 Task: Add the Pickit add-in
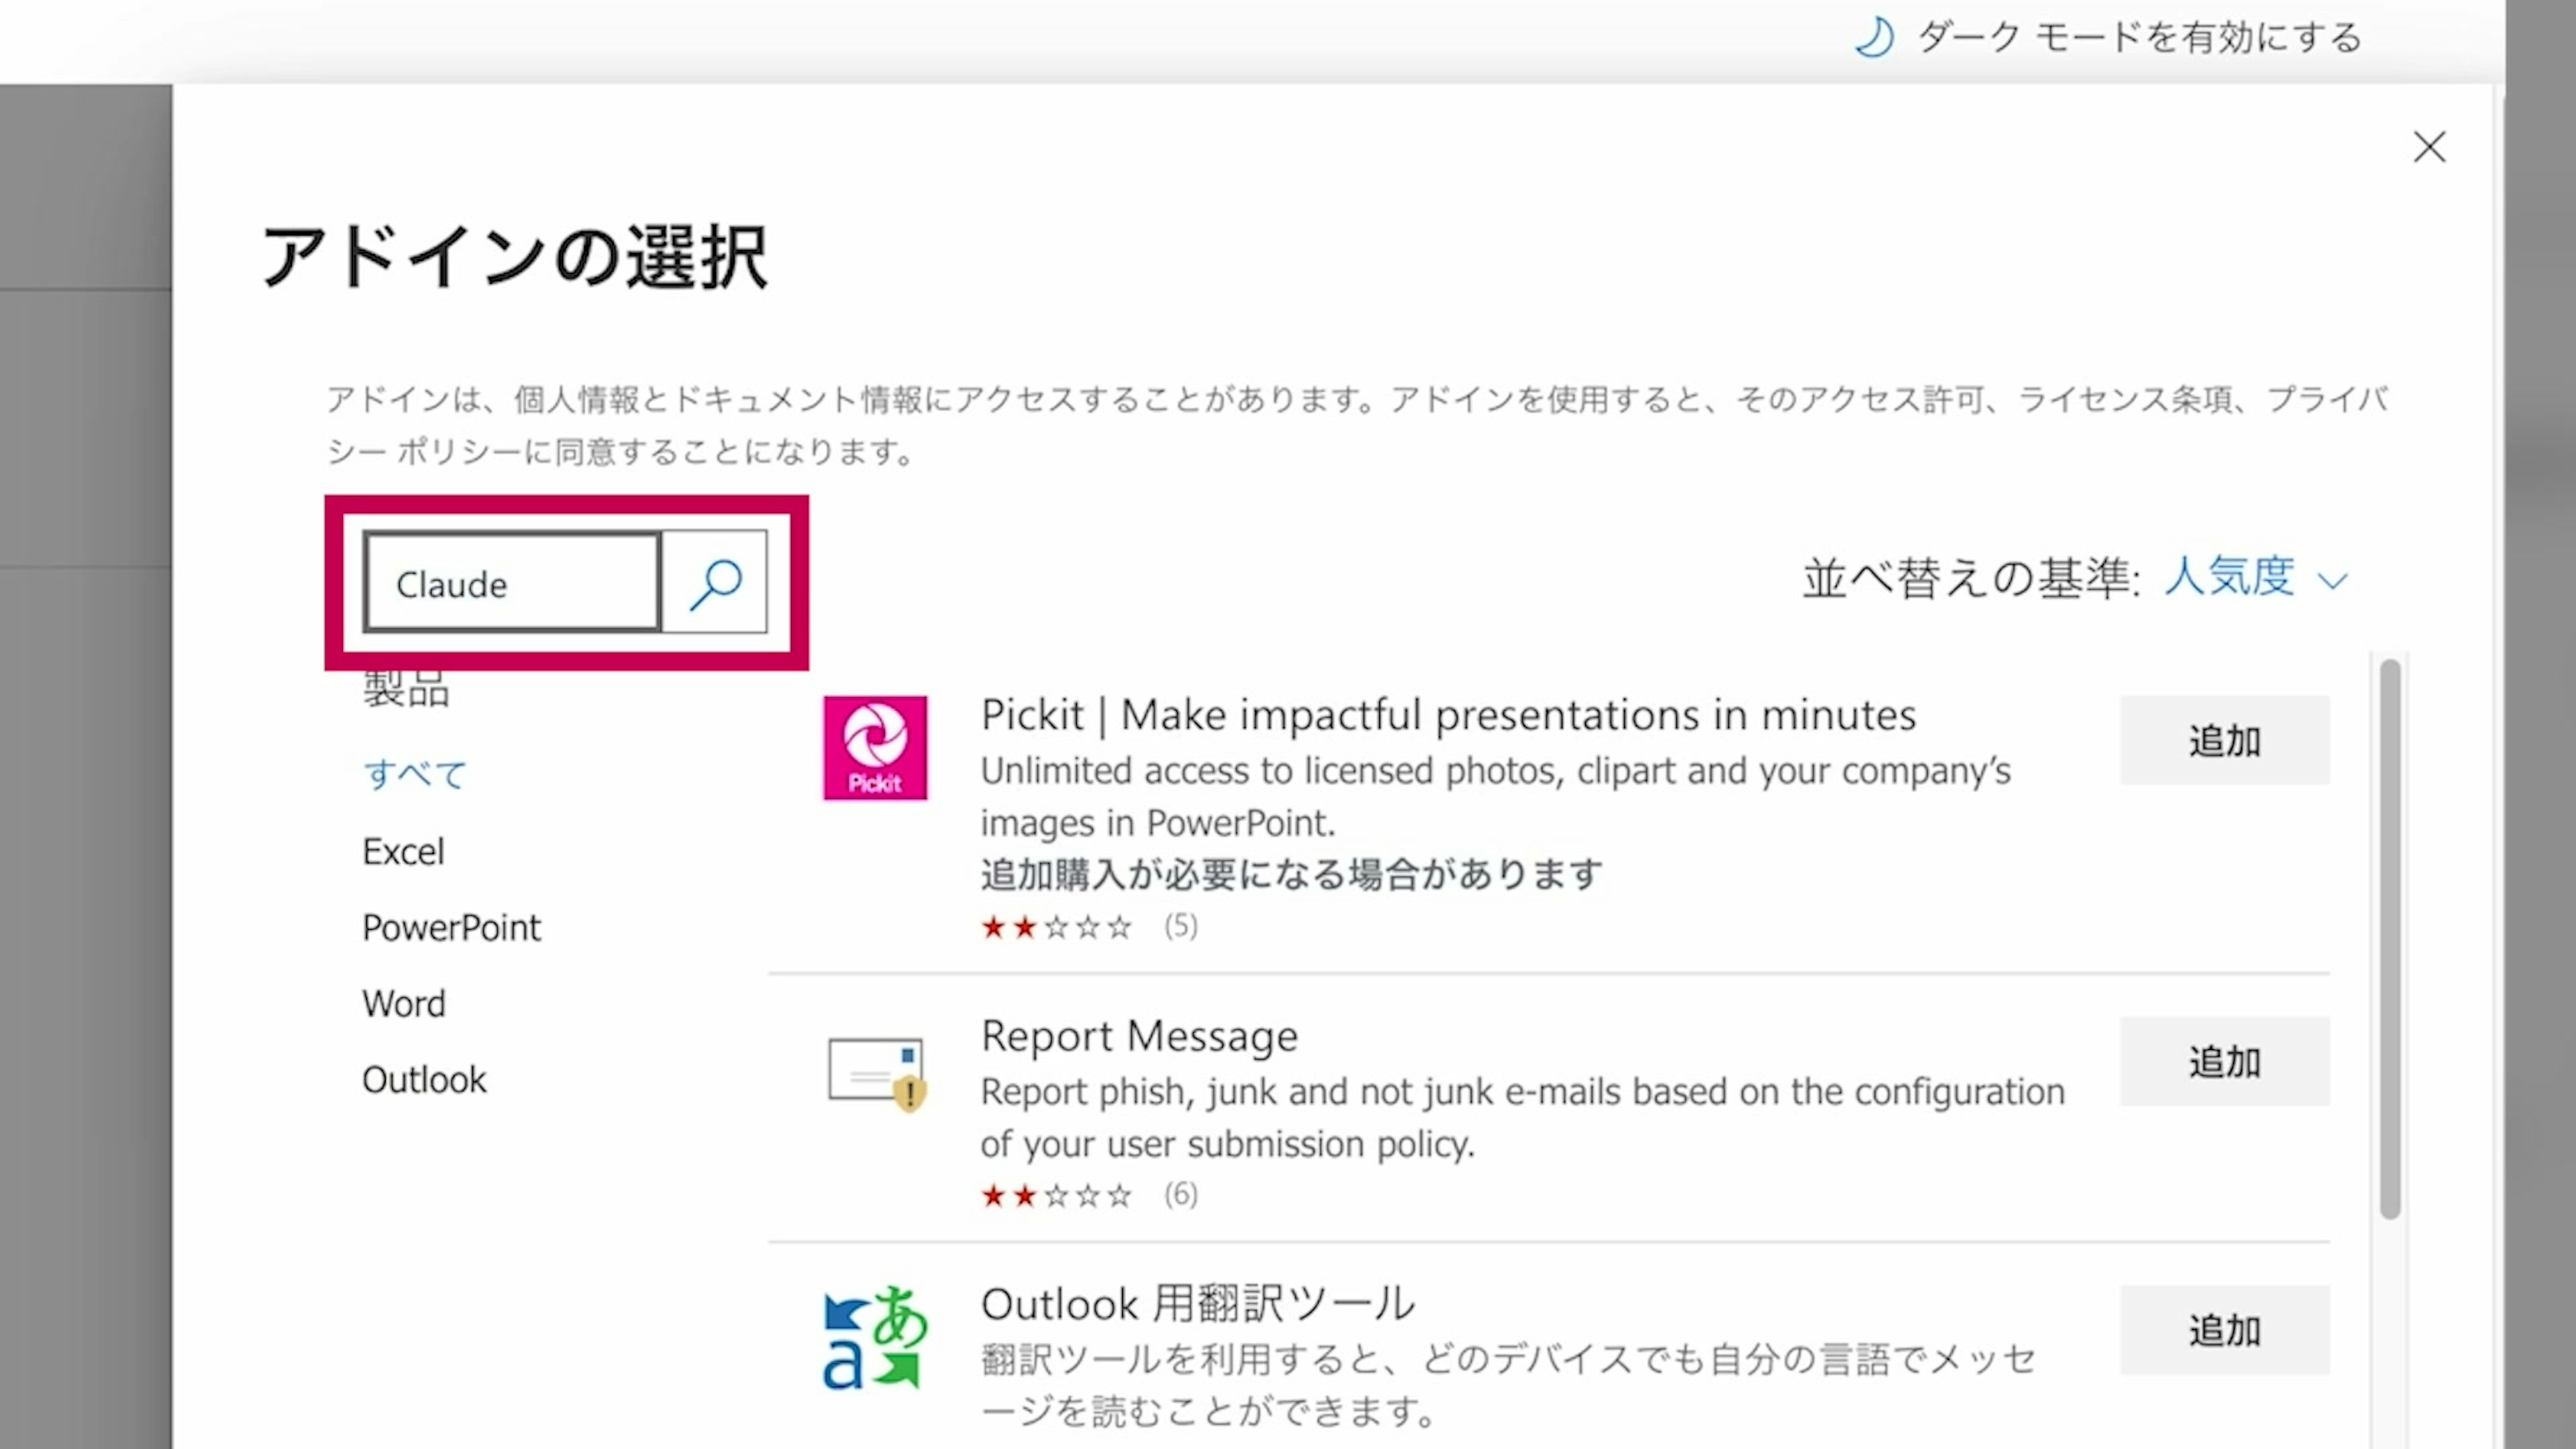(x=2224, y=740)
